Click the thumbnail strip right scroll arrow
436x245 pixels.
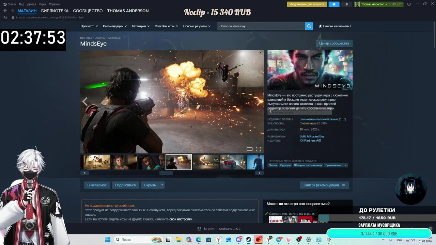pos(259,173)
